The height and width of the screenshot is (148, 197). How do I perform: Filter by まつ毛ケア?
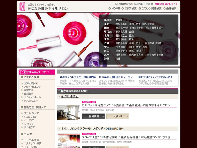[30, 127]
